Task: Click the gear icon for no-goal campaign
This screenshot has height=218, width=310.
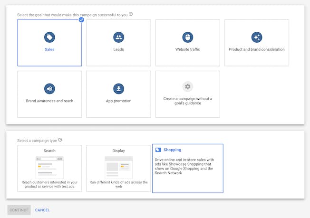Action: 188,86
